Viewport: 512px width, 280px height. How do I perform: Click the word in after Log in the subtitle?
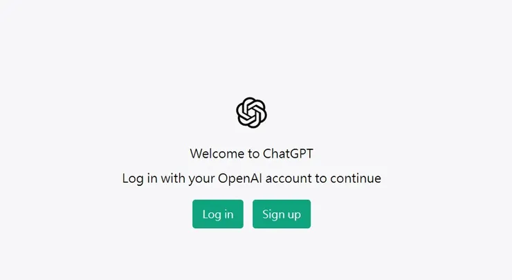pyautogui.click(x=152, y=178)
